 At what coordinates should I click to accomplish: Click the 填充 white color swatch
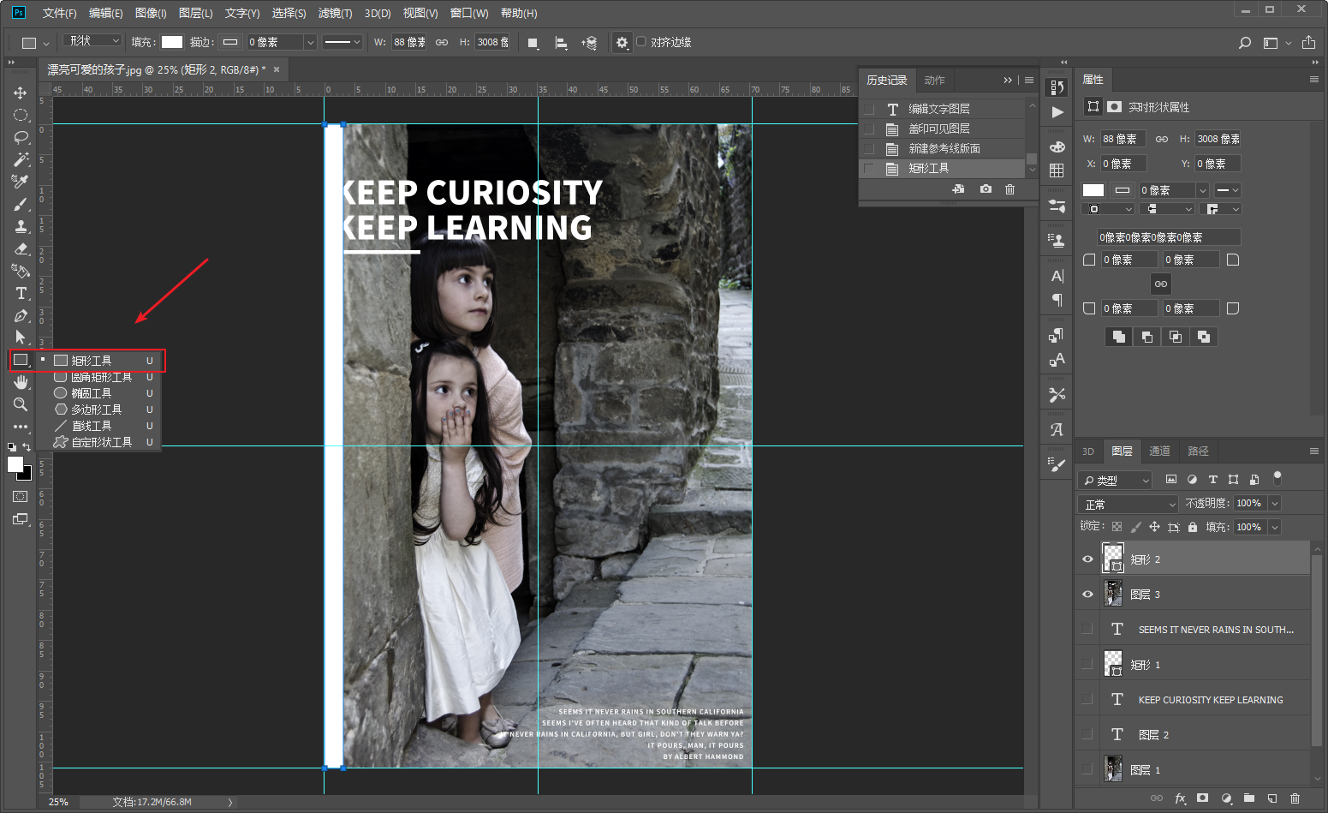tap(172, 42)
